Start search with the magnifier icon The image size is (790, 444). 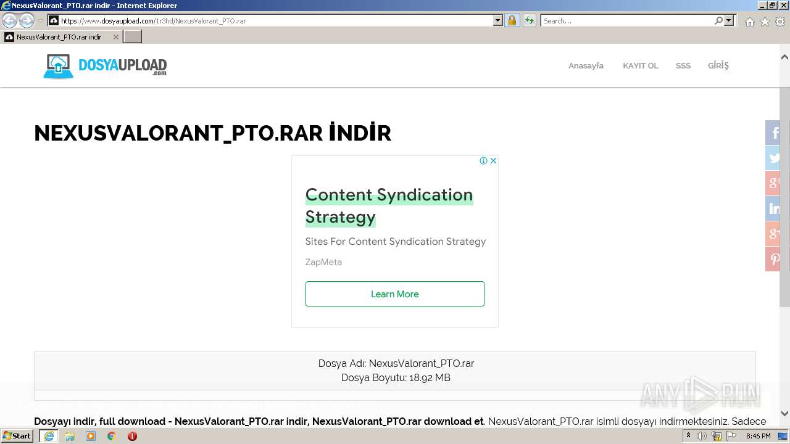coord(718,21)
